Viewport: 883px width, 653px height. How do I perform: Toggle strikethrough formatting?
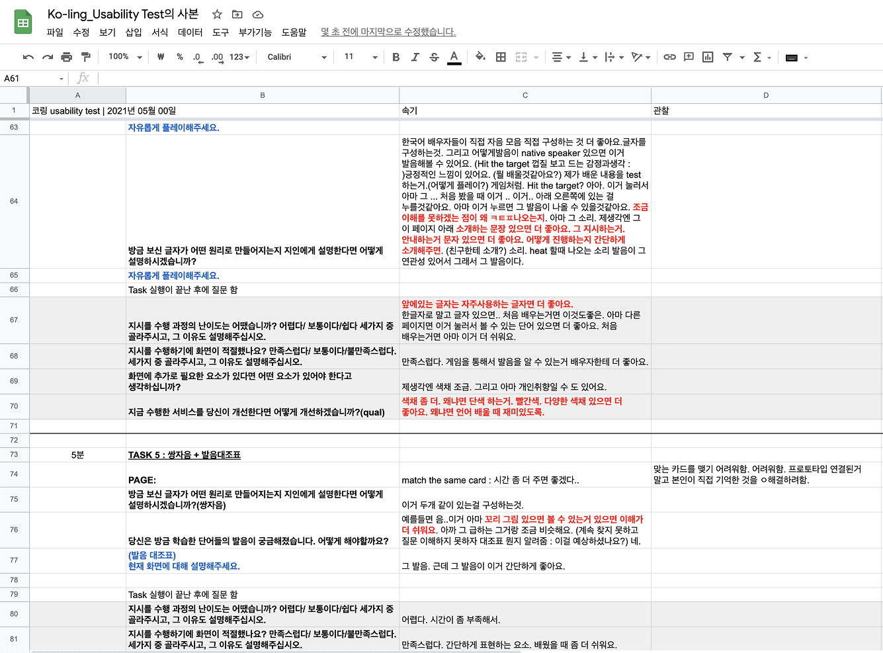(434, 58)
